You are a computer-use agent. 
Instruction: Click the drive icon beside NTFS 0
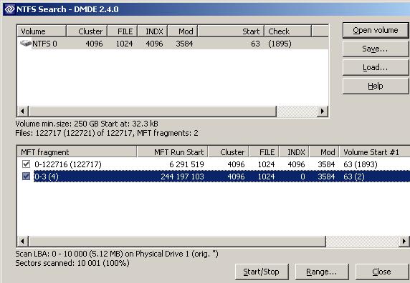tap(25, 44)
